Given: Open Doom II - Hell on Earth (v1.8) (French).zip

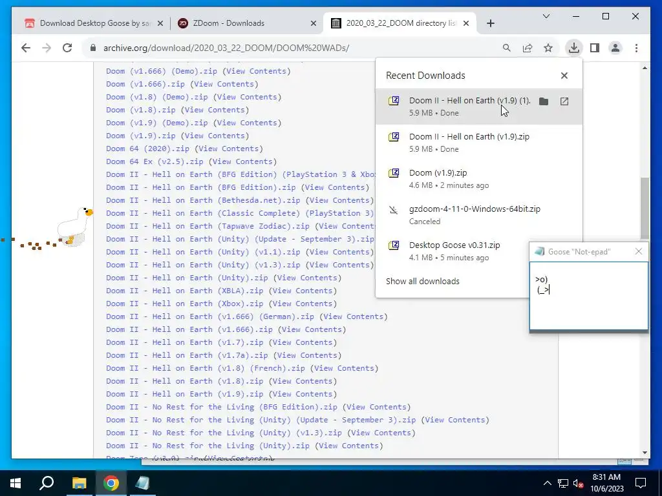Looking at the screenshot, I should pos(205,368).
